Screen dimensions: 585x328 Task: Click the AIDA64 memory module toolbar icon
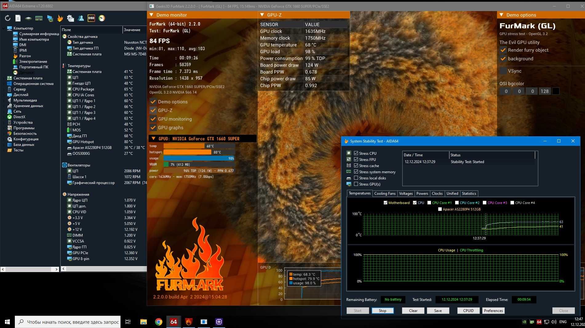point(39,18)
